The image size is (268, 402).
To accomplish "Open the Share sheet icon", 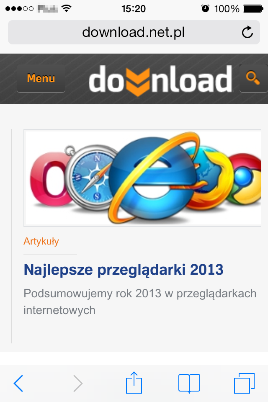I will point(134,382).
